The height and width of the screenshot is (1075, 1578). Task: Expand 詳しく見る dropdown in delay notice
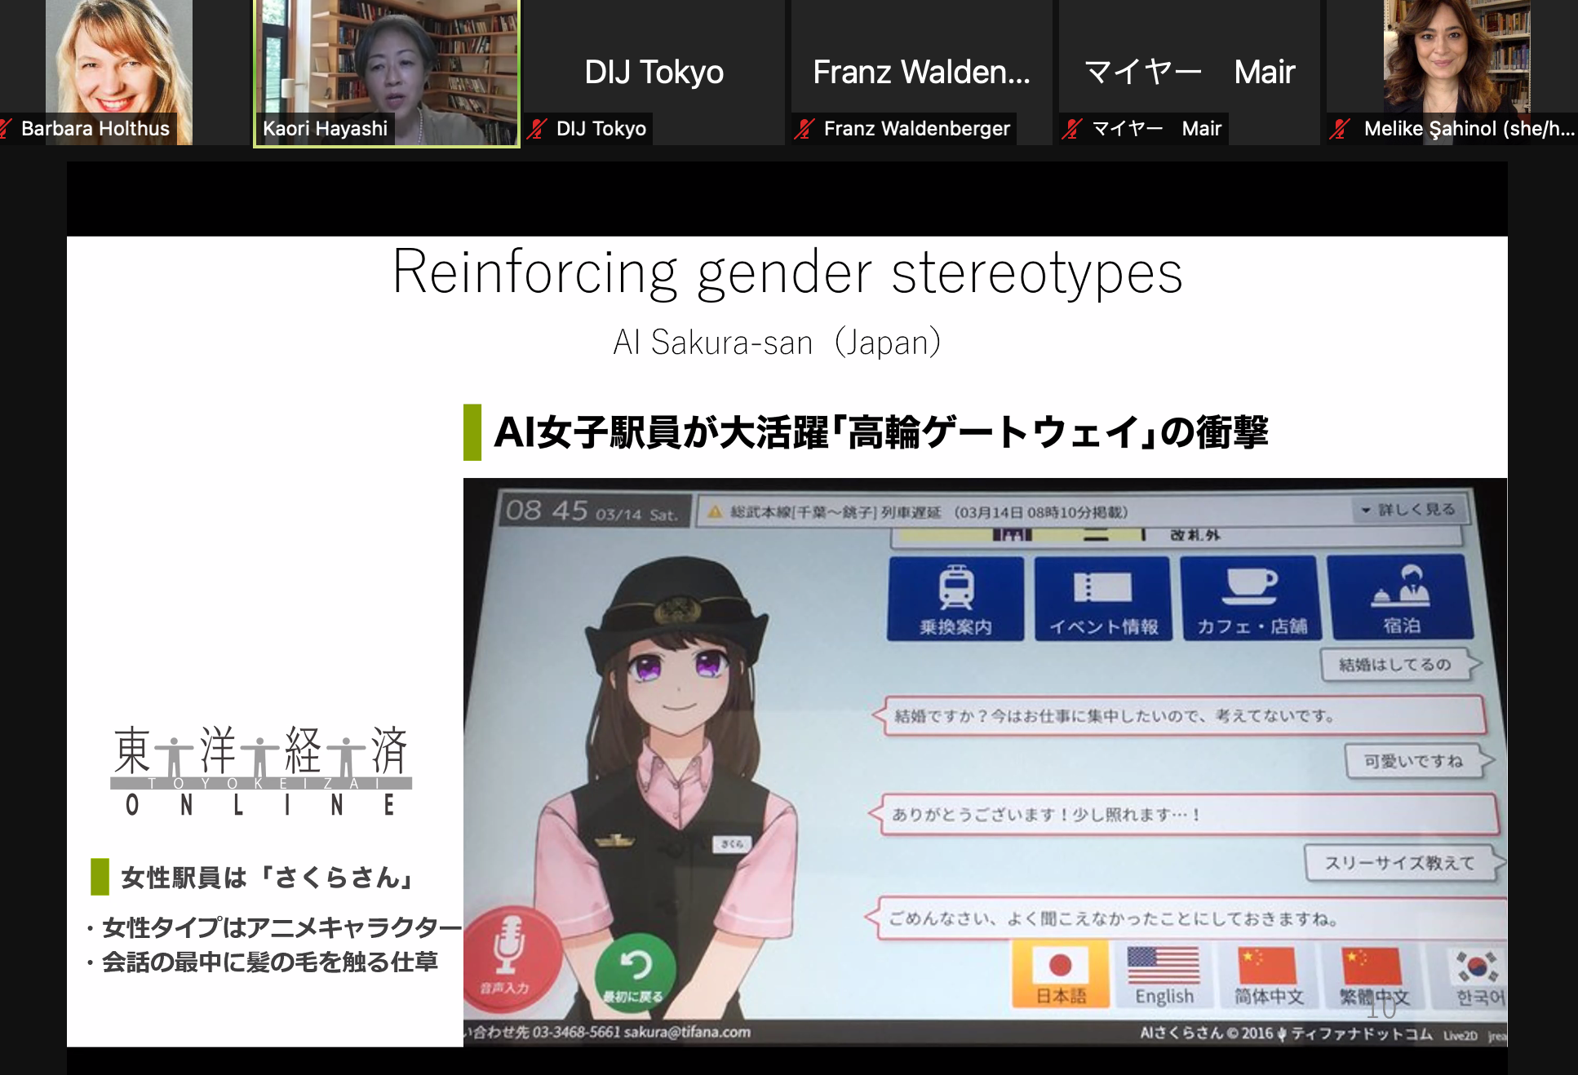[1409, 510]
